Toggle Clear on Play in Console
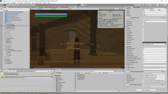168x94 pixels. (12, 71)
